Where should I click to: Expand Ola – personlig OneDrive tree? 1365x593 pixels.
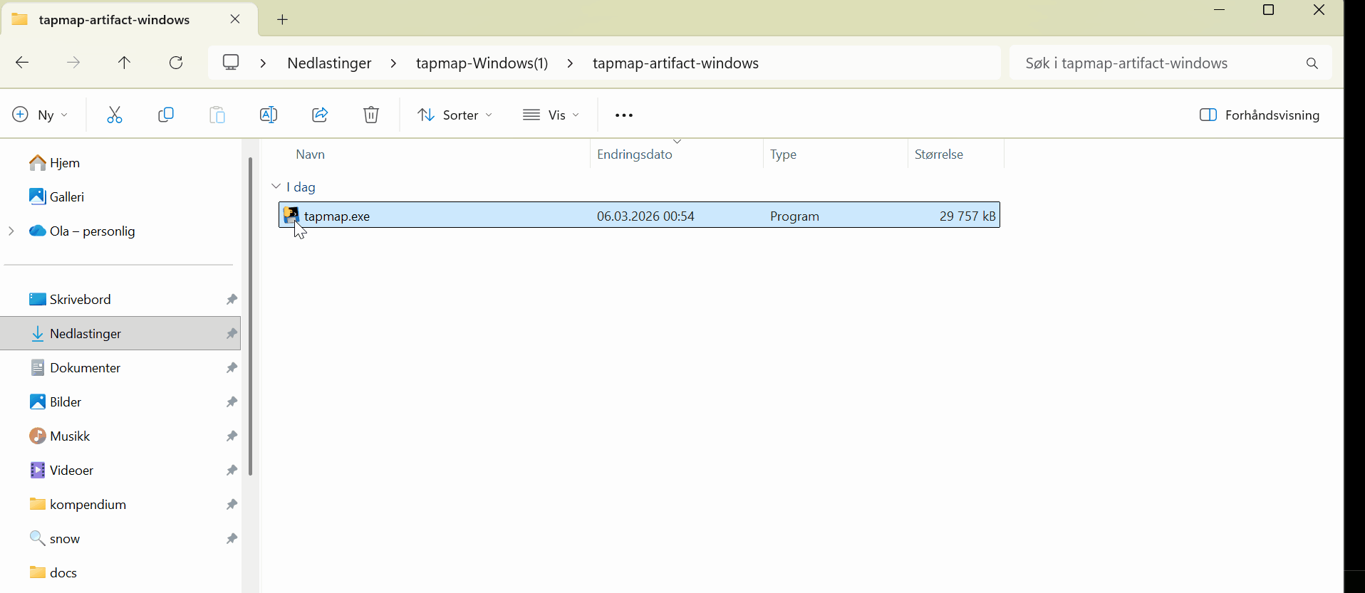coord(11,231)
